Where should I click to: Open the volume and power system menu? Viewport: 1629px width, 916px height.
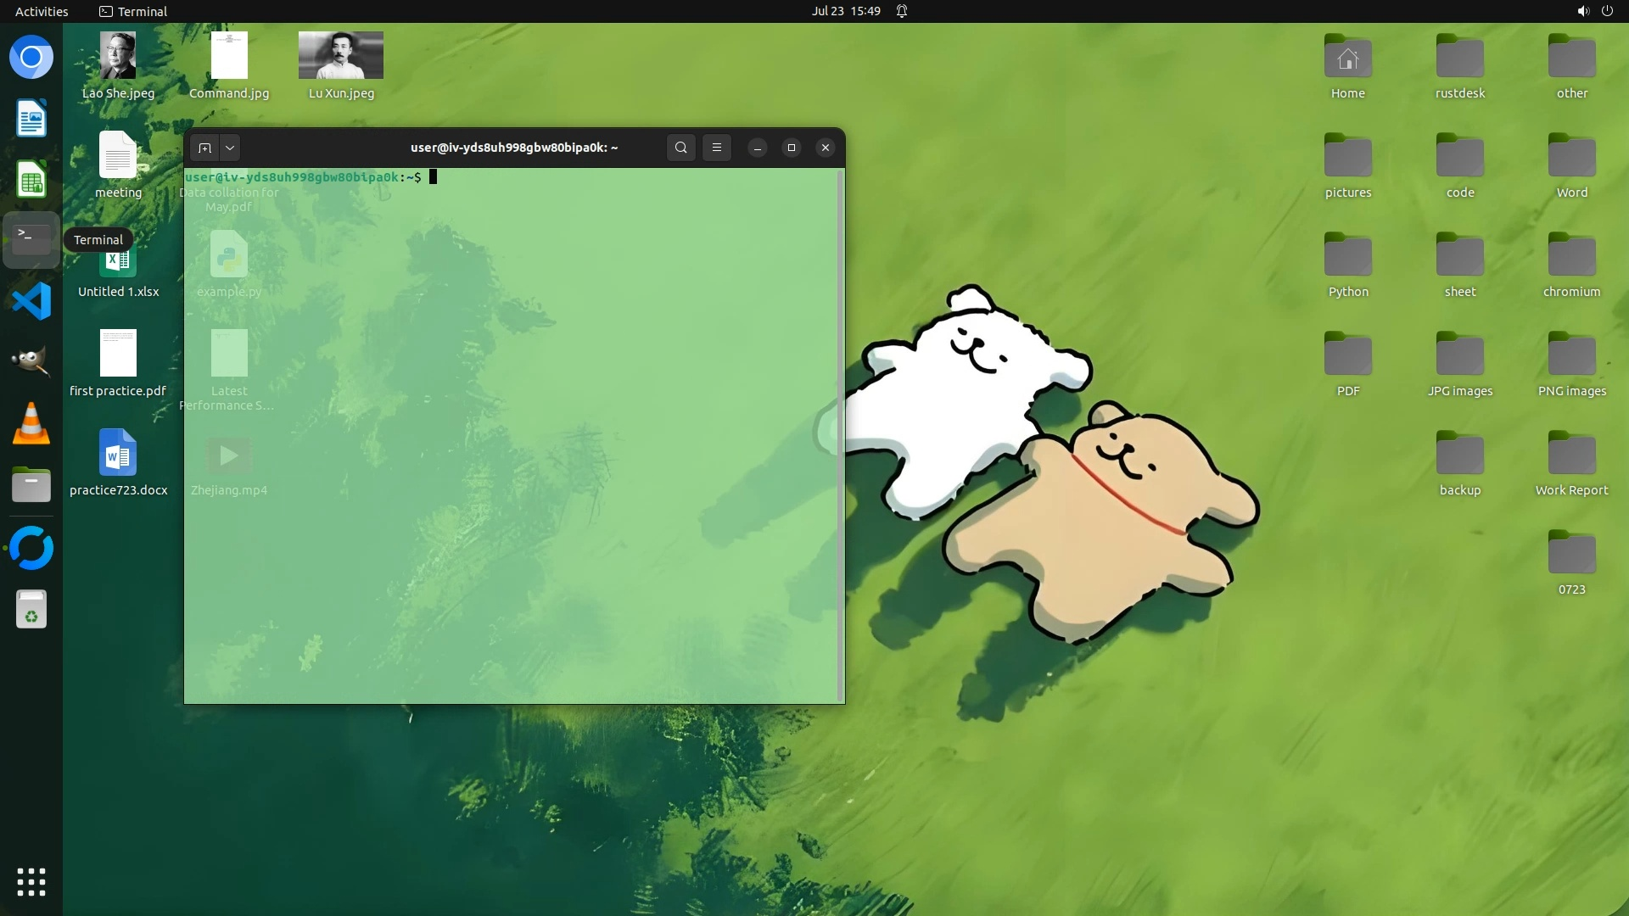tap(1594, 11)
